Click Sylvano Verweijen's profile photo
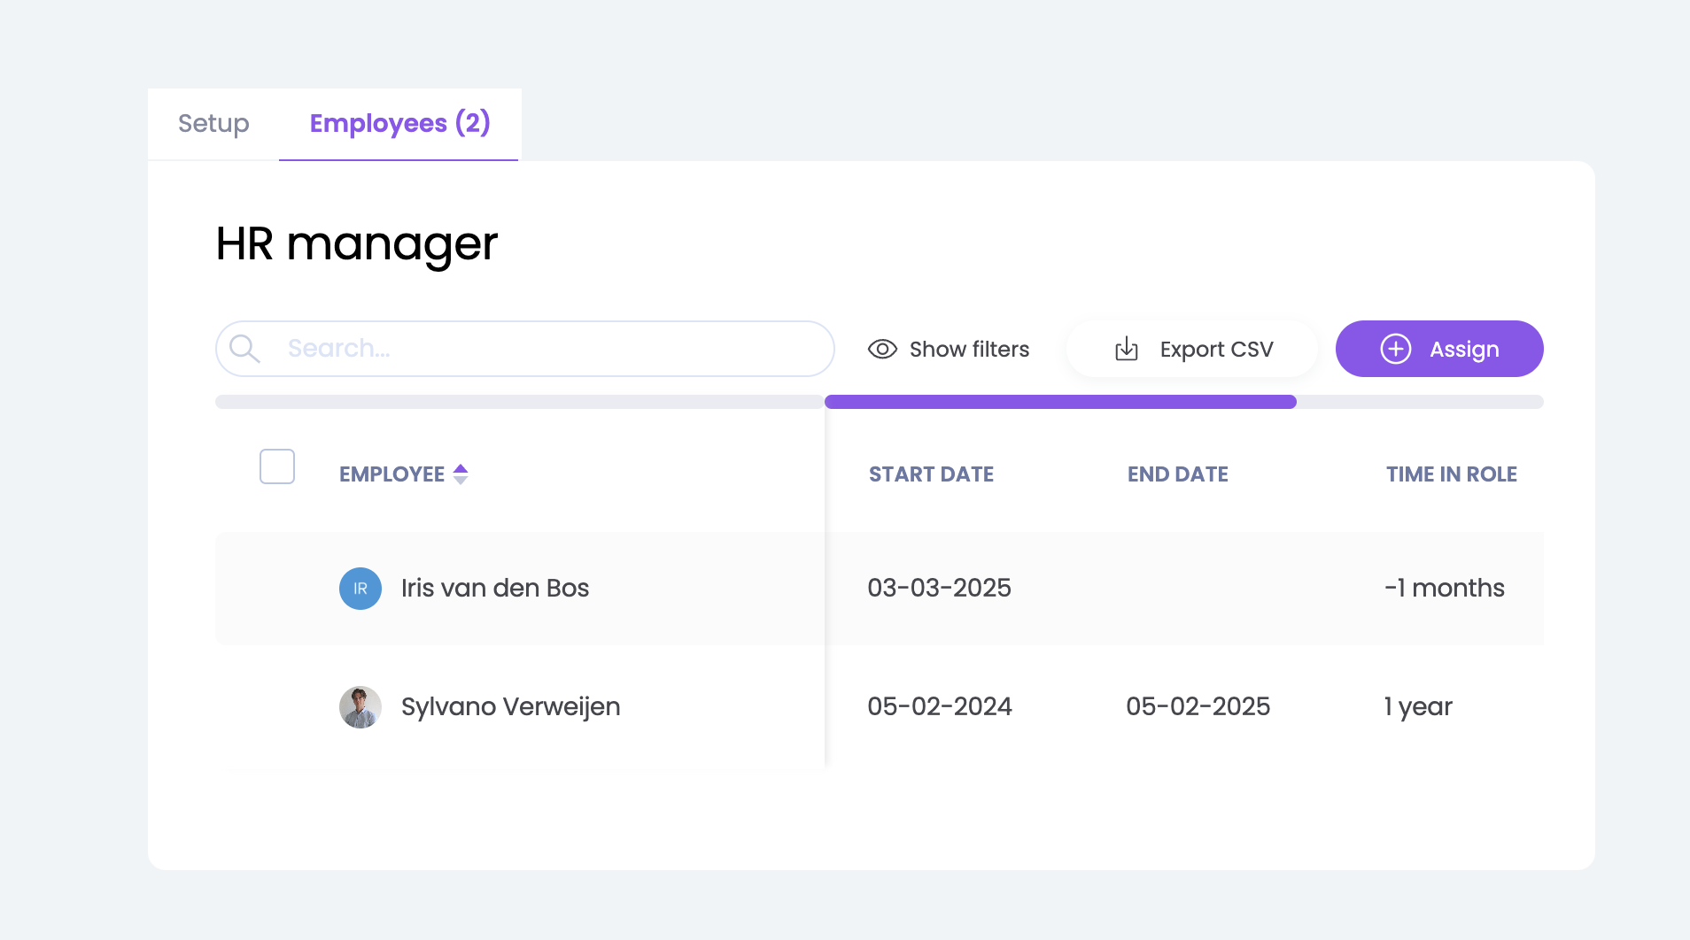 [x=360, y=707]
